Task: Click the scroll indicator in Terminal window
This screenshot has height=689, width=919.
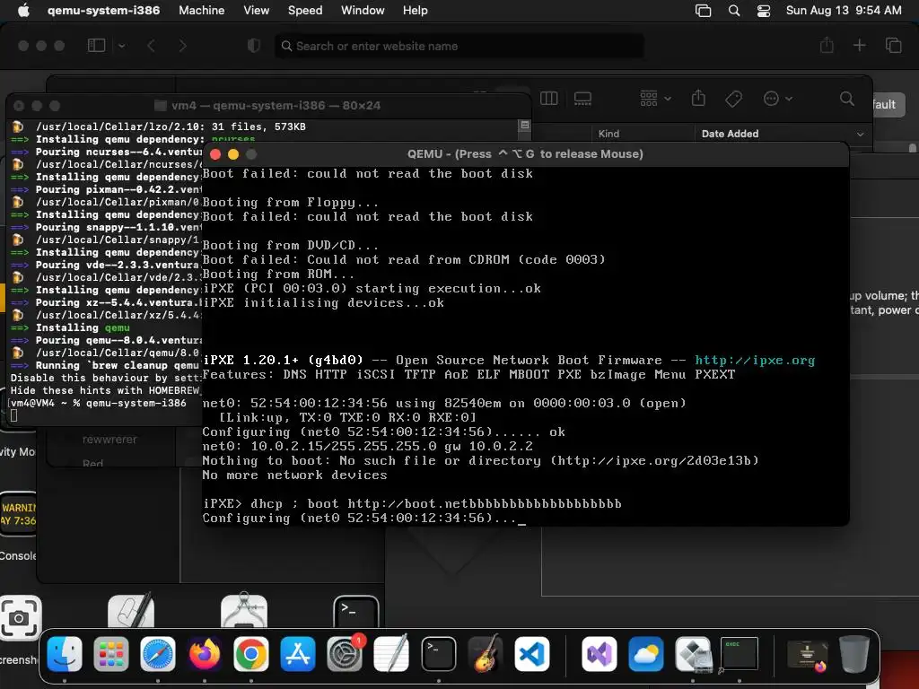Action: coord(524,125)
